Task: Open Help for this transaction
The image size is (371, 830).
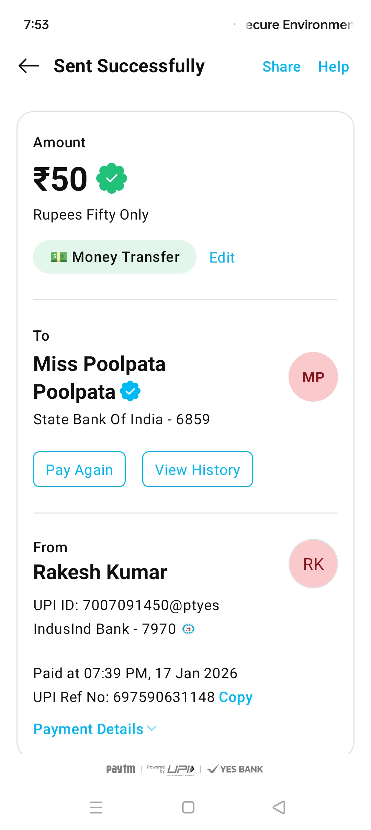Action: (333, 66)
